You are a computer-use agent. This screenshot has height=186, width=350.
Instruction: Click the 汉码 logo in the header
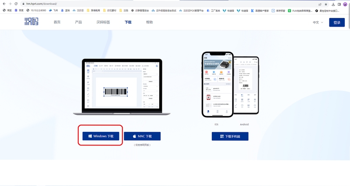31,21
